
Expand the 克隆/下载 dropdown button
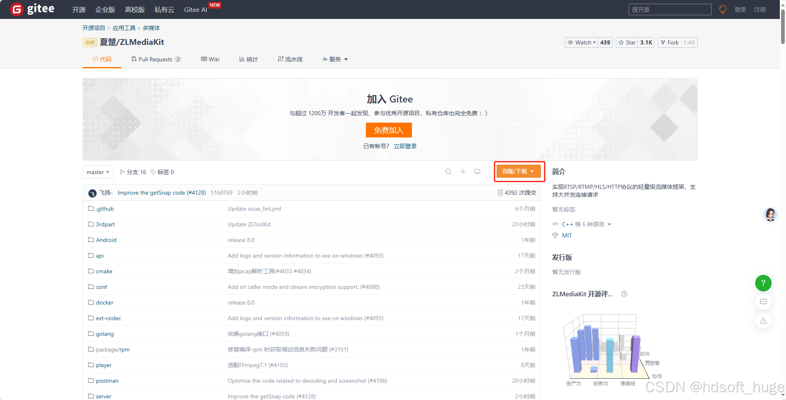[x=518, y=171]
